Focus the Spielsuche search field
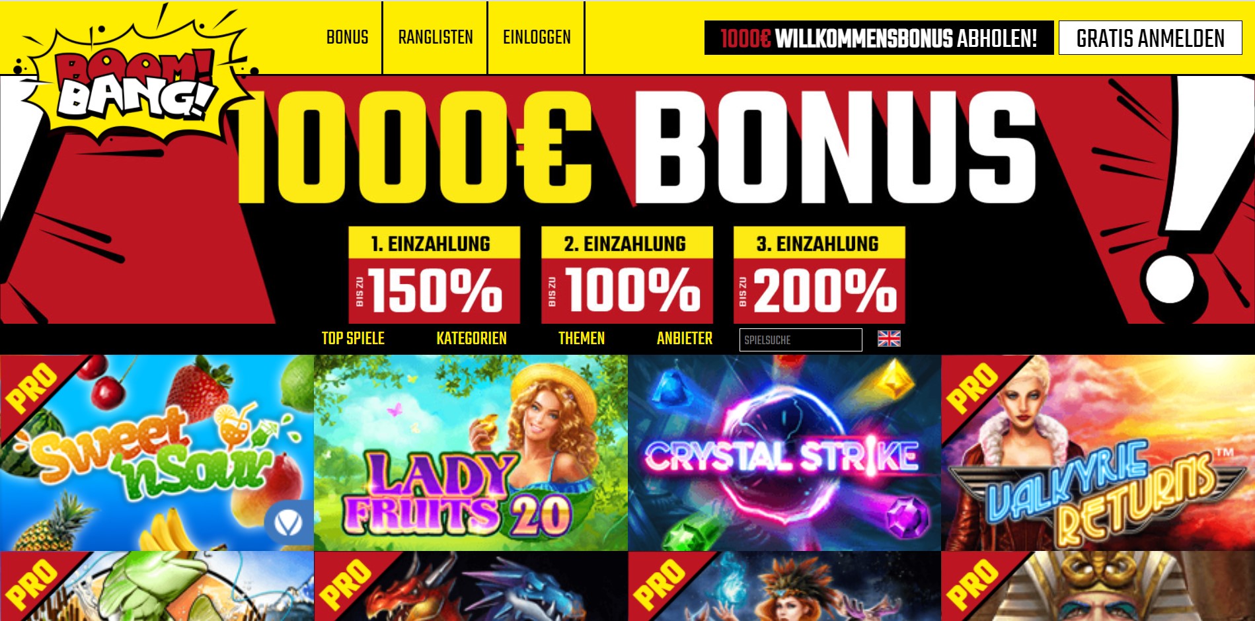Screen dimensions: 1255x621 pos(801,340)
